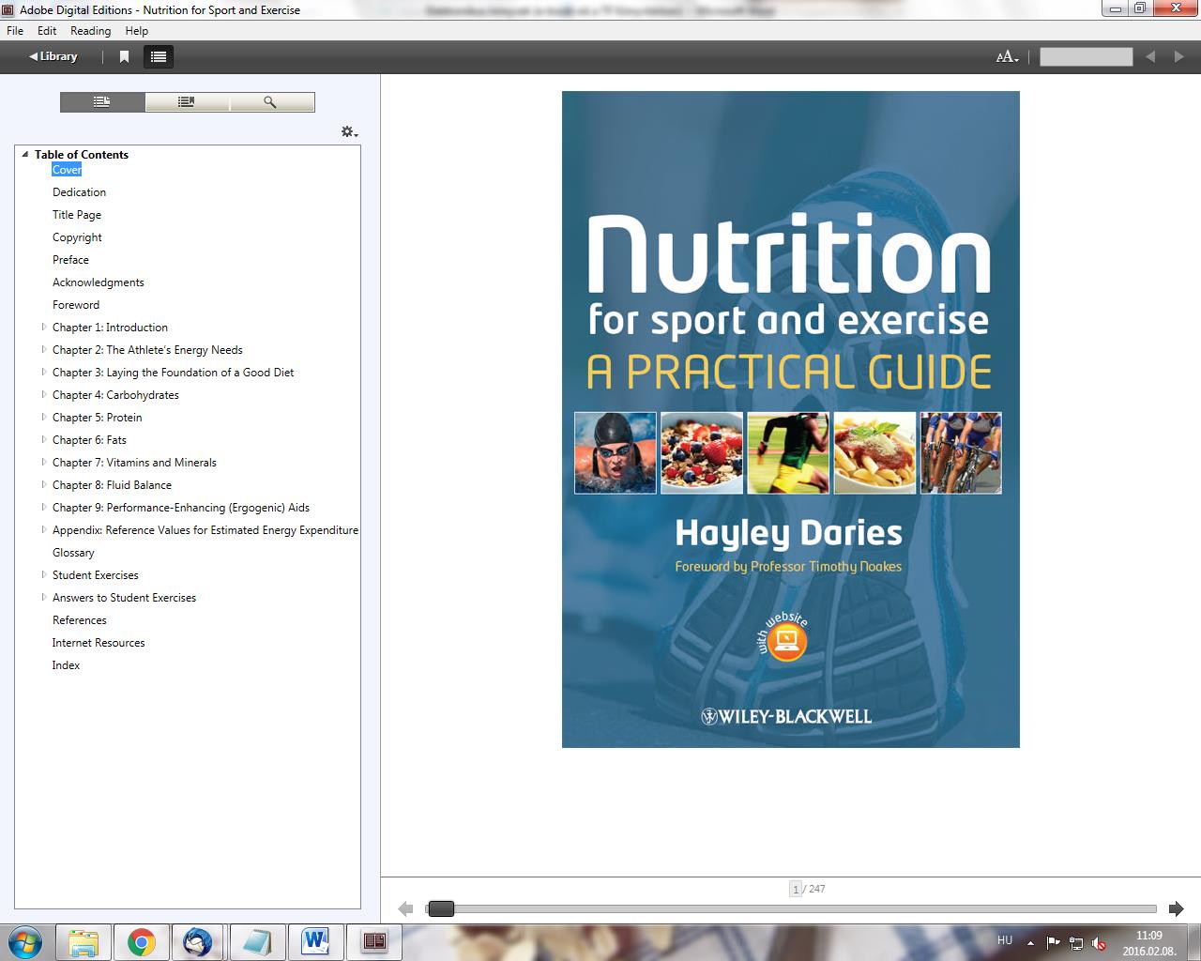Click the book cover image

click(x=791, y=419)
